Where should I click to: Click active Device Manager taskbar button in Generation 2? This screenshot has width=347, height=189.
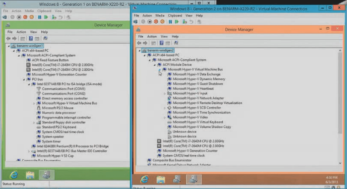tap(194, 179)
